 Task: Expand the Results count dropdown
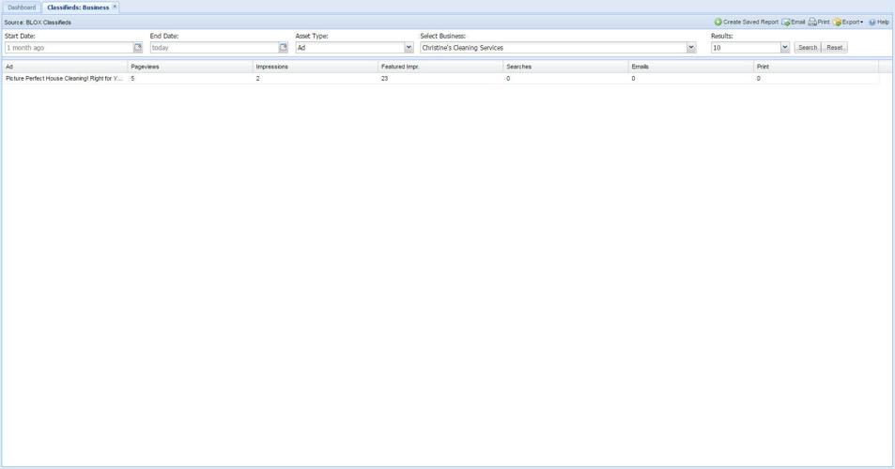[x=785, y=48]
